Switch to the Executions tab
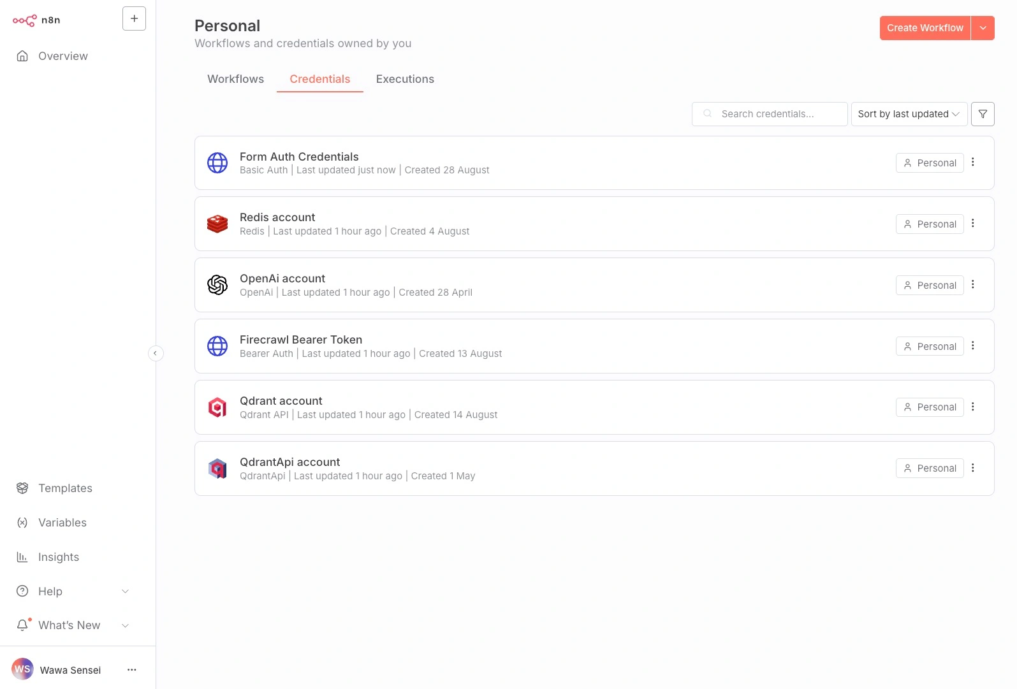This screenshot has height=689, width=1017. point(405,79)
